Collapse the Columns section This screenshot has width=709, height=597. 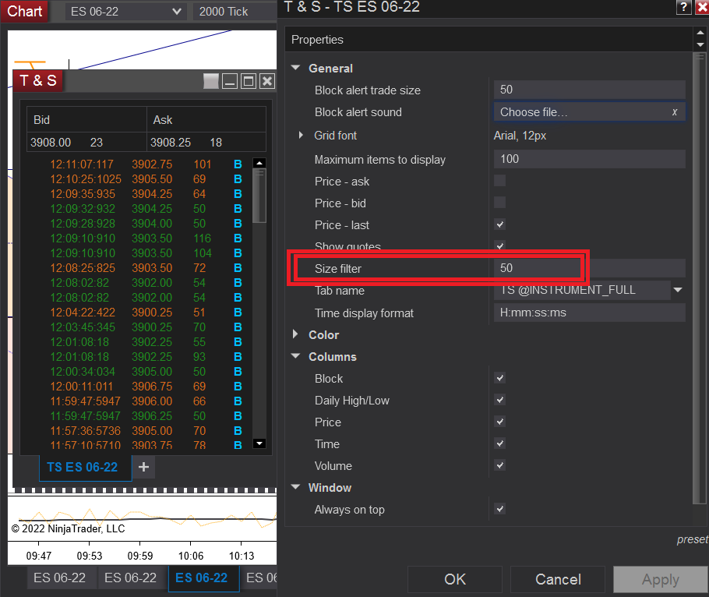296,356
